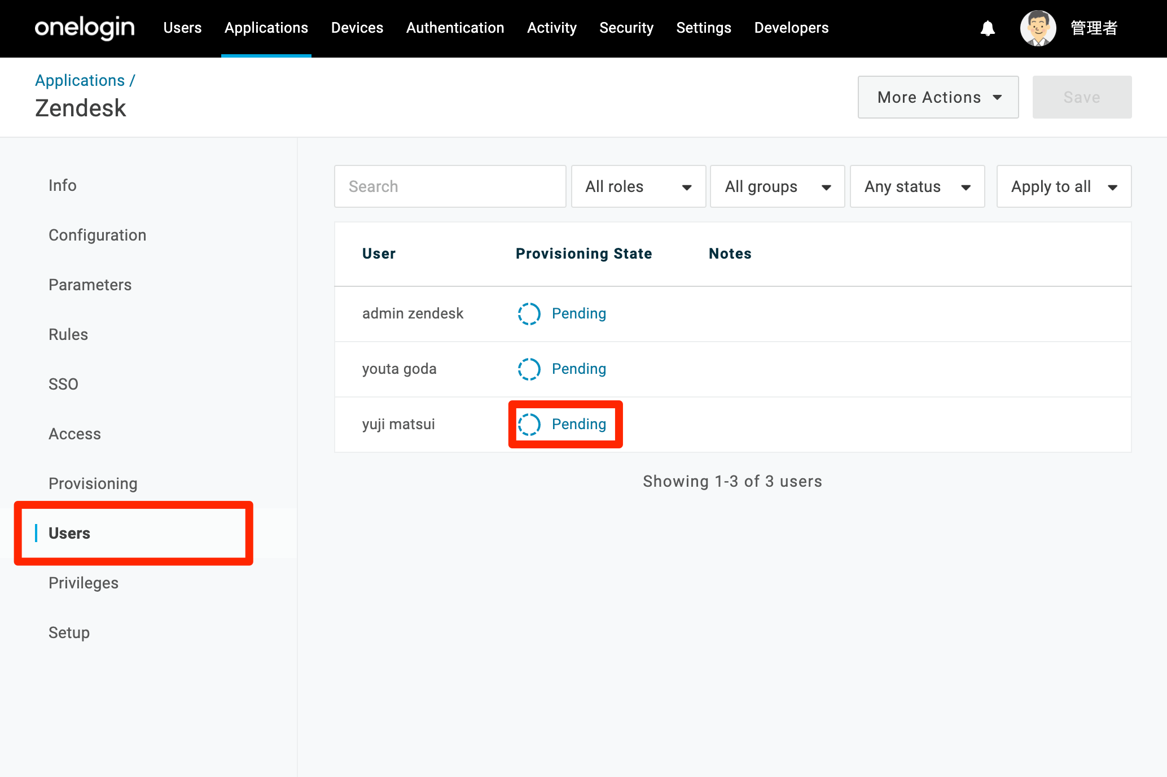Screen dimensions: 1167x777
Task: Switch to the Provisioning tab
Action: pyautogui.click(x=93, y=483)
